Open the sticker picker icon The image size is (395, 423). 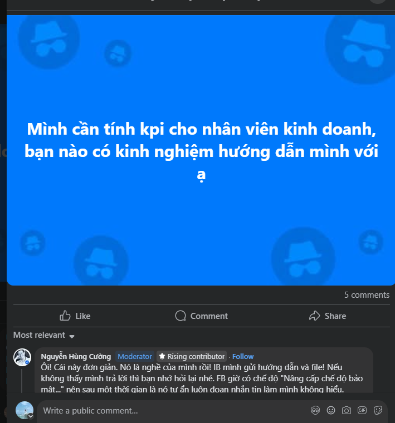pyautogui.click(x=378, y=410)
